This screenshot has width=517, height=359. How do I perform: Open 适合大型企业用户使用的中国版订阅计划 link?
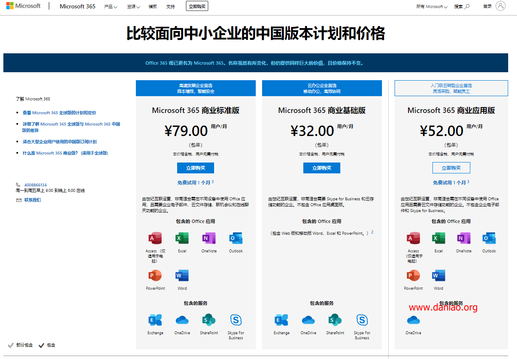tap(60, 142)
